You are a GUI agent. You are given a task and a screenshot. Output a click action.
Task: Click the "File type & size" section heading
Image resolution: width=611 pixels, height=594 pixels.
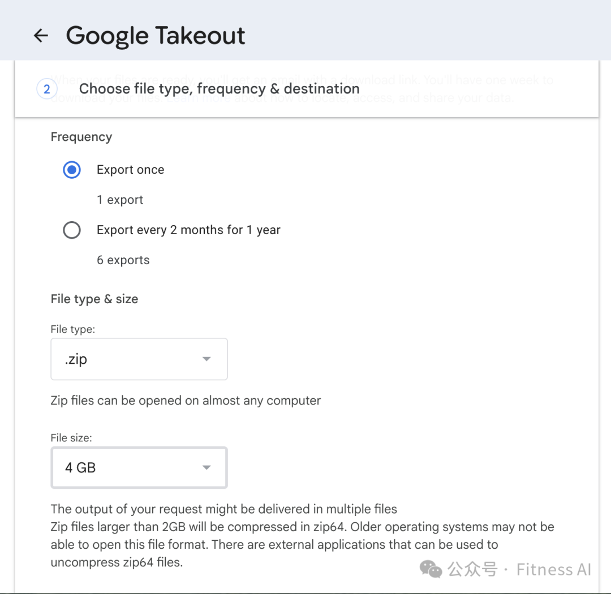[x=94, y=299]
